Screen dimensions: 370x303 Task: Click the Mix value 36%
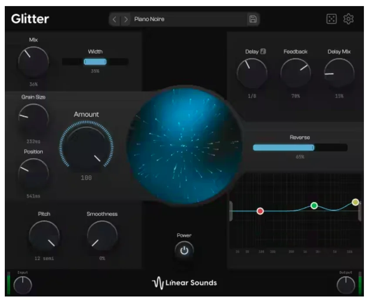[34, 84]
